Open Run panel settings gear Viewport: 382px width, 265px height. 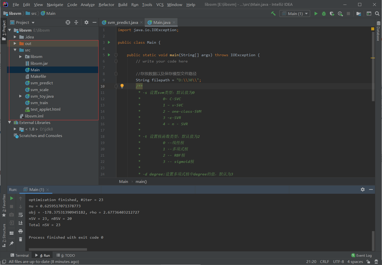(x=363, y=189)
